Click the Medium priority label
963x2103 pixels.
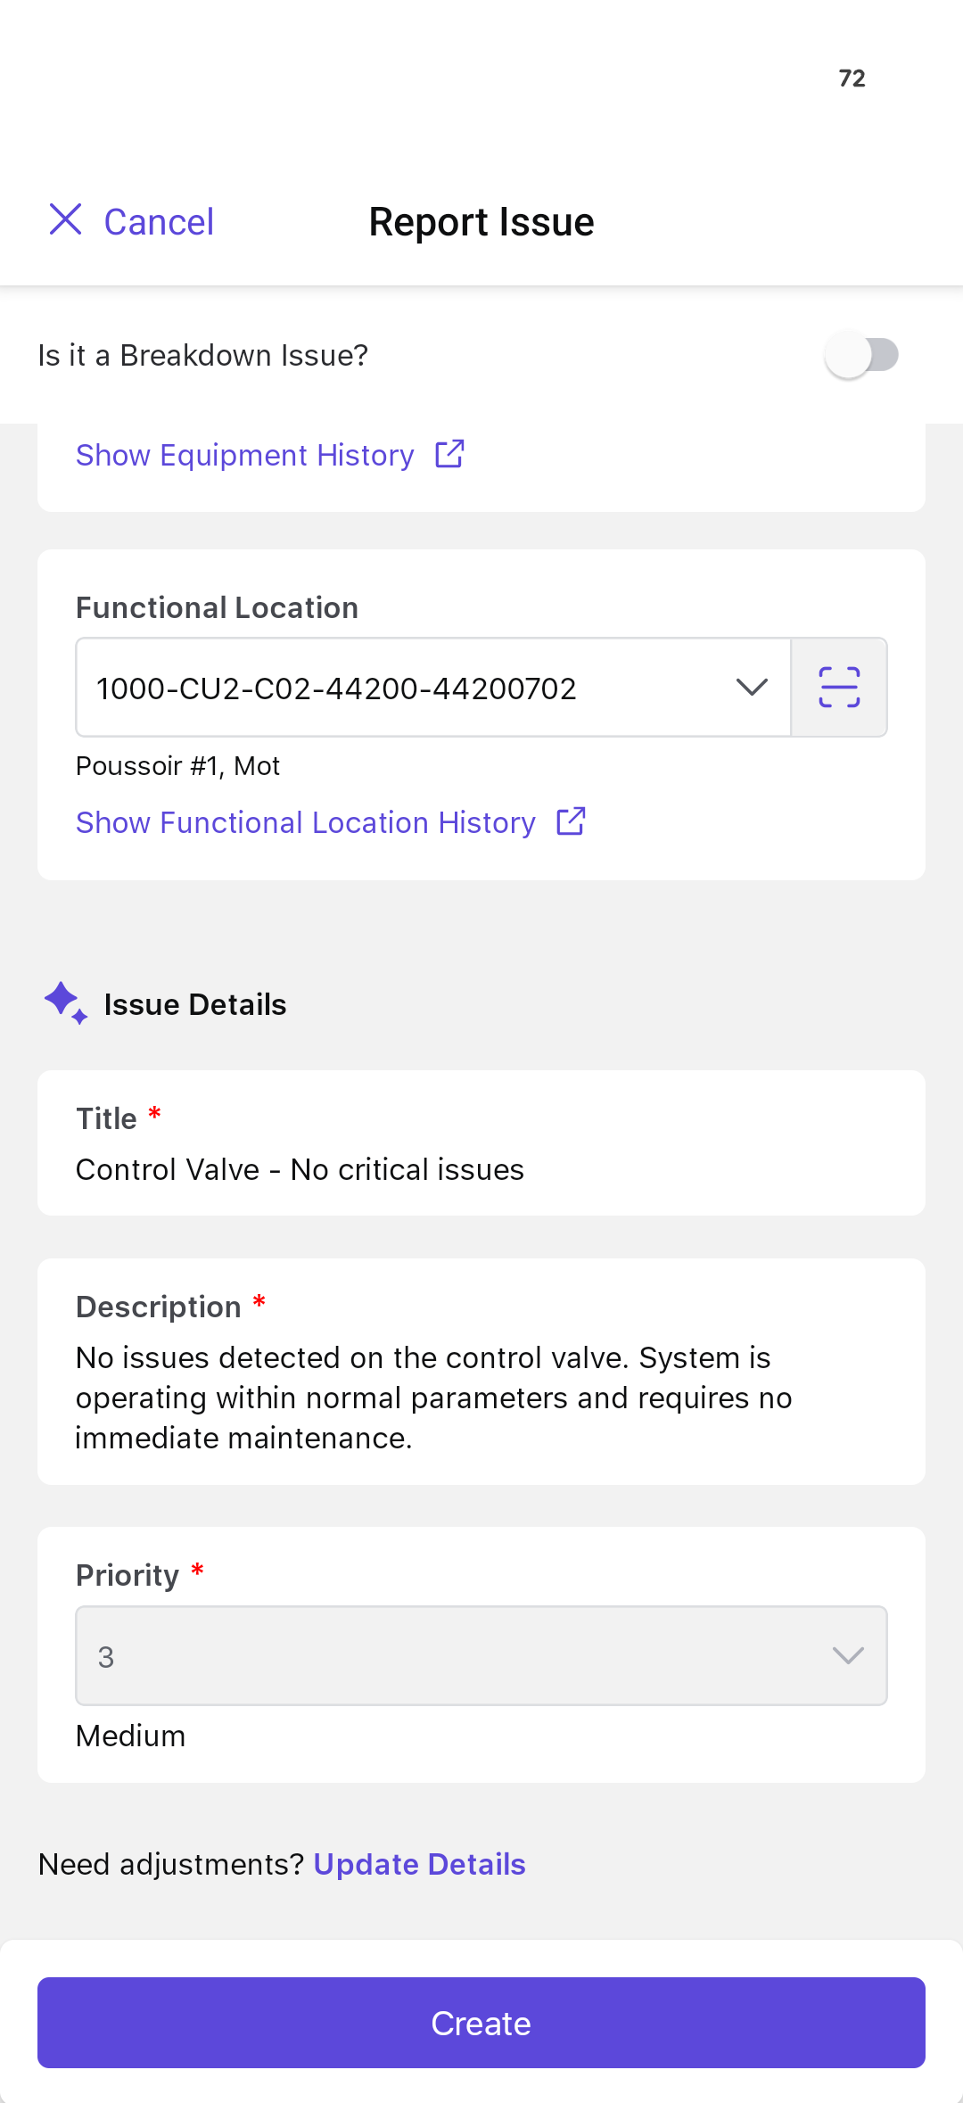pos(131,1736)
